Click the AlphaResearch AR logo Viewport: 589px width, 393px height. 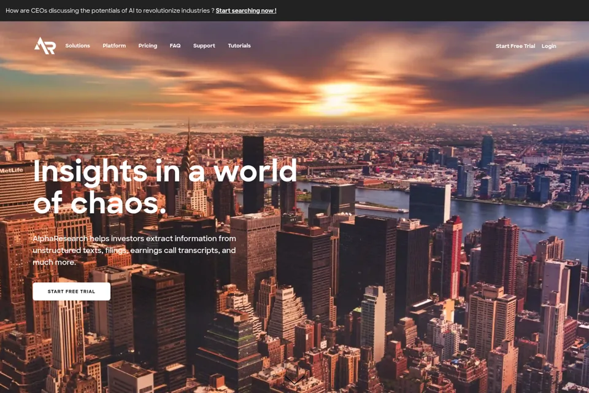(x=45, y=45)
